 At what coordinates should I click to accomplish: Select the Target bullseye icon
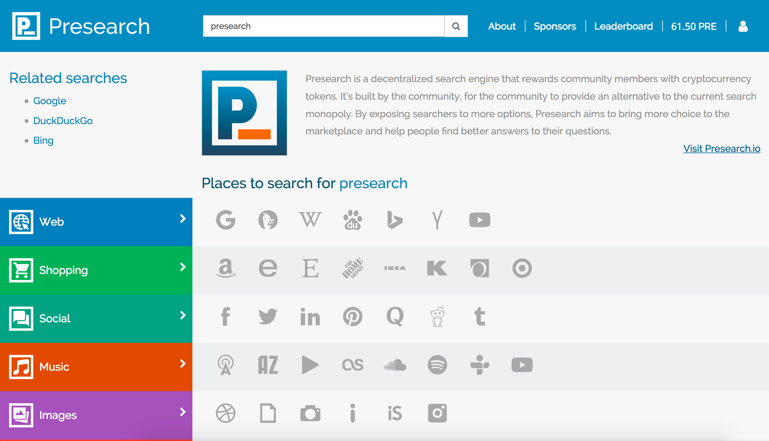(x=522, y=268)
